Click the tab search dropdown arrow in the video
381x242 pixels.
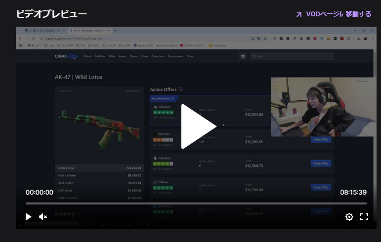click(19, 31)
